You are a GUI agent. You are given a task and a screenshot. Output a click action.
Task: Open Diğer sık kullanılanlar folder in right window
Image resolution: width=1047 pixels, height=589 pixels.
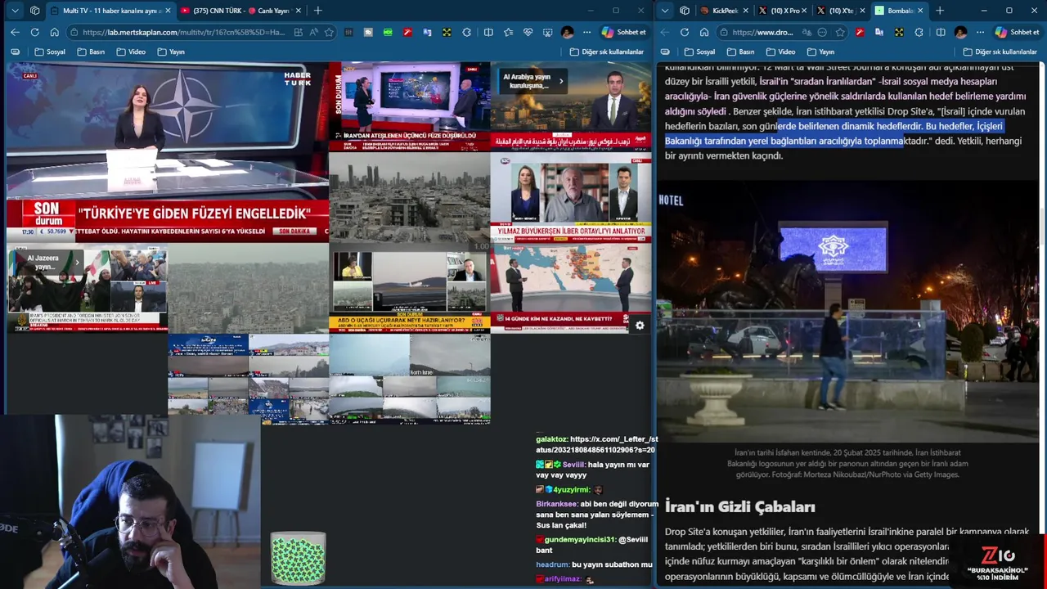point(1000,52)
